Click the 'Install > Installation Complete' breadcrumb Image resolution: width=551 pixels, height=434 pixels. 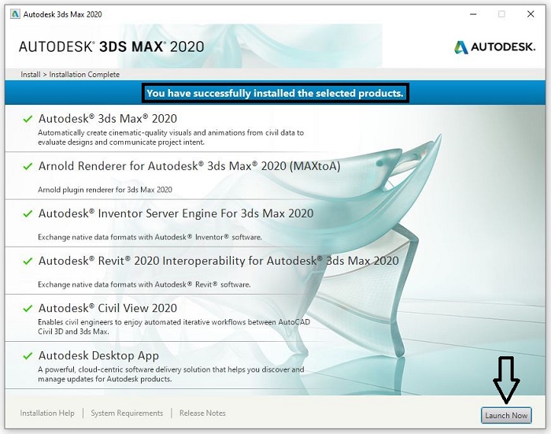point(70,75)
